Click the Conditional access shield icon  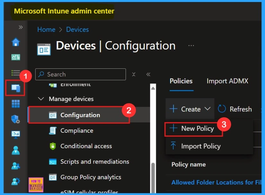click(53, 146)
